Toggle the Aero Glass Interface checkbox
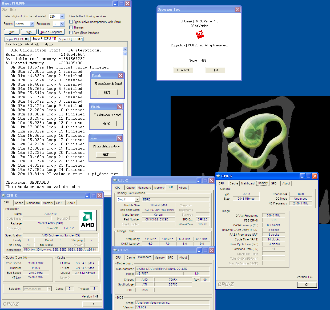Screen dimensions: 330x310 coord(71,33)
